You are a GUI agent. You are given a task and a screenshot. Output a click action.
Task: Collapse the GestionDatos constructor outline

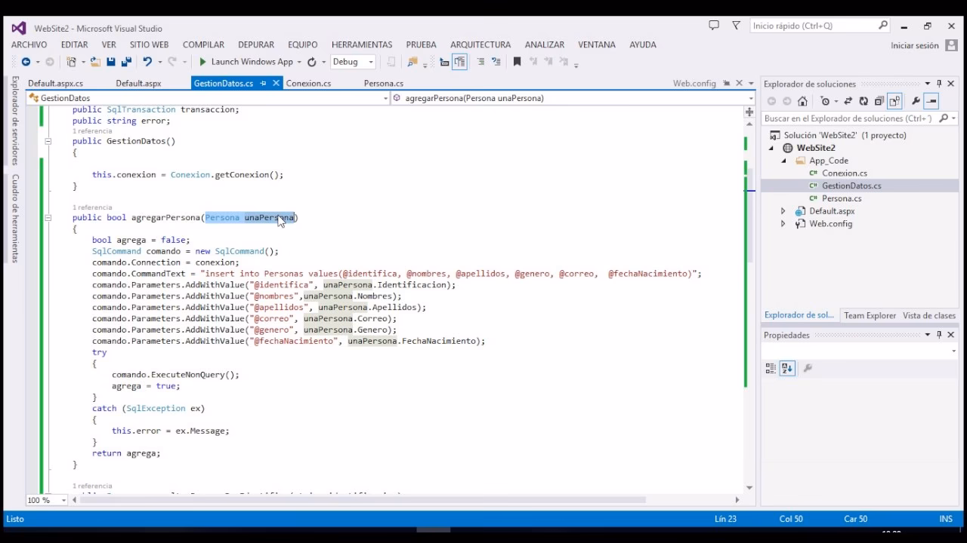pyautogui.click(x=48, y=141)
